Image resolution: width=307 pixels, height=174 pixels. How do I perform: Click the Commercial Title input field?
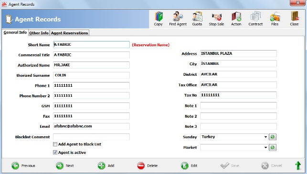91,55
